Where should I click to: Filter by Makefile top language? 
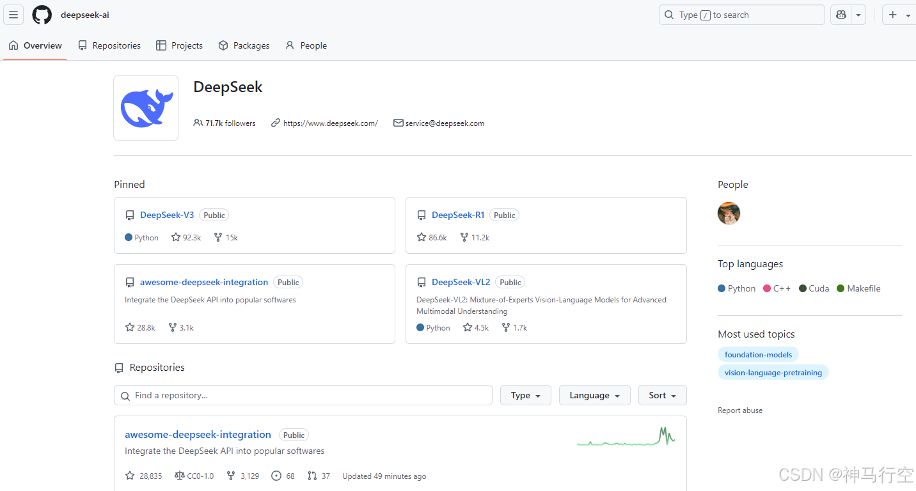coord(858,288)
